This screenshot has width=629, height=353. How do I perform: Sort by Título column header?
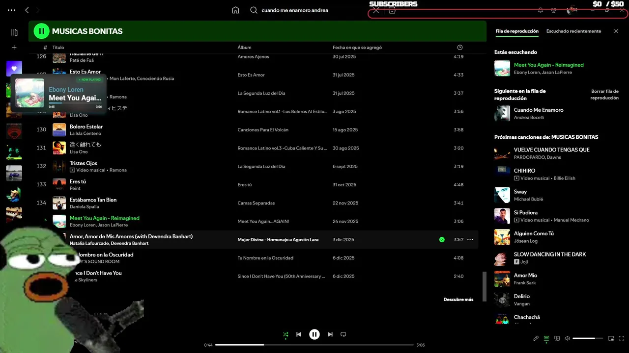coord(58,48)
